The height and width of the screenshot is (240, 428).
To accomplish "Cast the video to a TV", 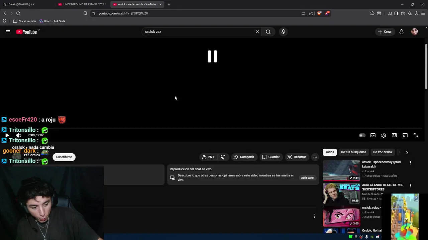I will point(405,135).
